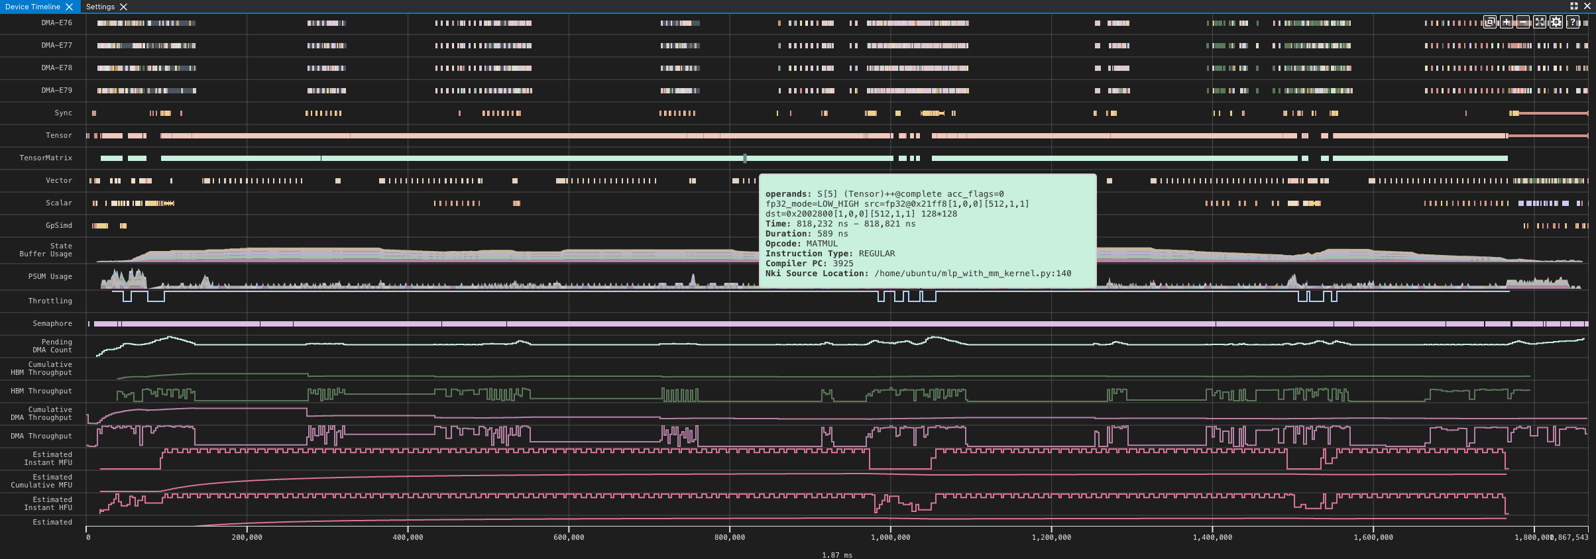Click the Pending DMA Count row label
Screen dimensions: 1596x559
(52, 346)
